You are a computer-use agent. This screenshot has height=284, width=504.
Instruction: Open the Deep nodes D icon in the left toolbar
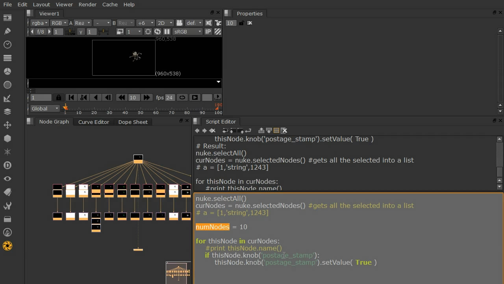pyautogui.click(x=7, y=165)
